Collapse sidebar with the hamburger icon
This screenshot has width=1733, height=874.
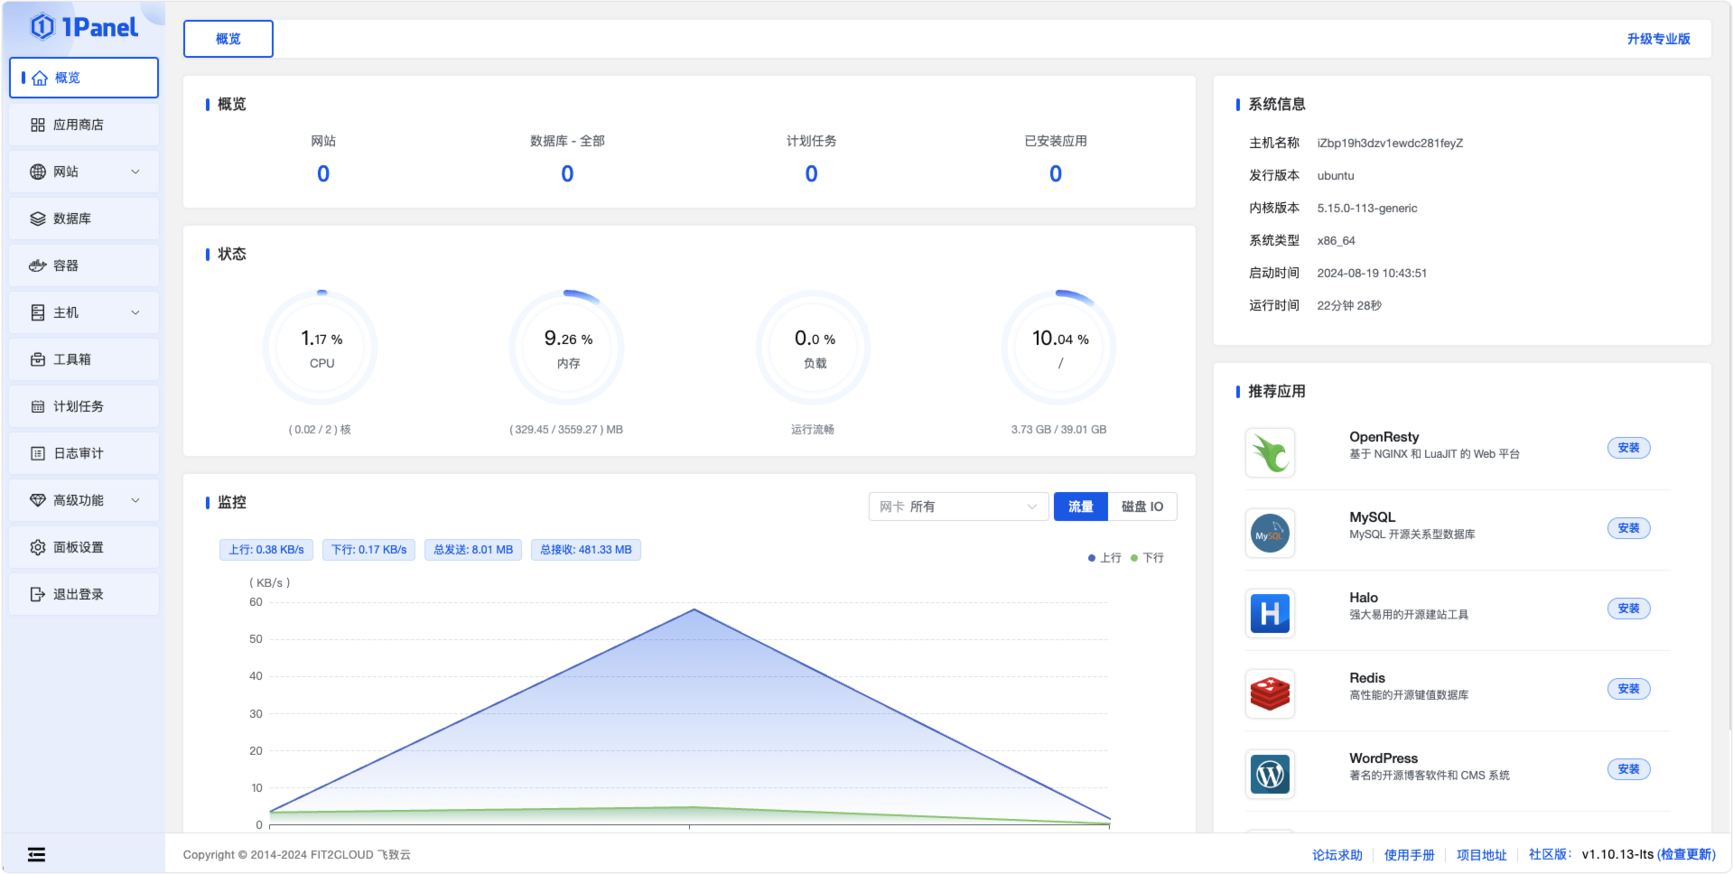pos(36,854)
